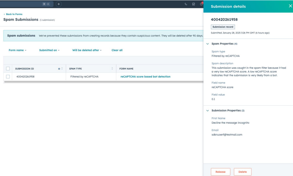Click the Delete button

[x=243, y=172]
